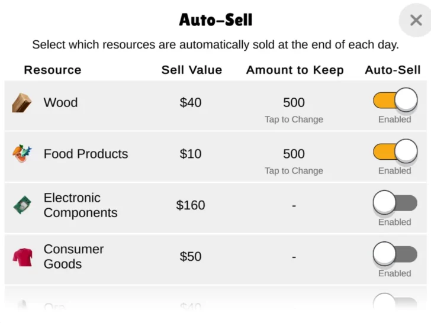The height and width of the screenshot is (323, 431).
Task: Click Tap to Change under Food Products
Action: tap(294, 171)
